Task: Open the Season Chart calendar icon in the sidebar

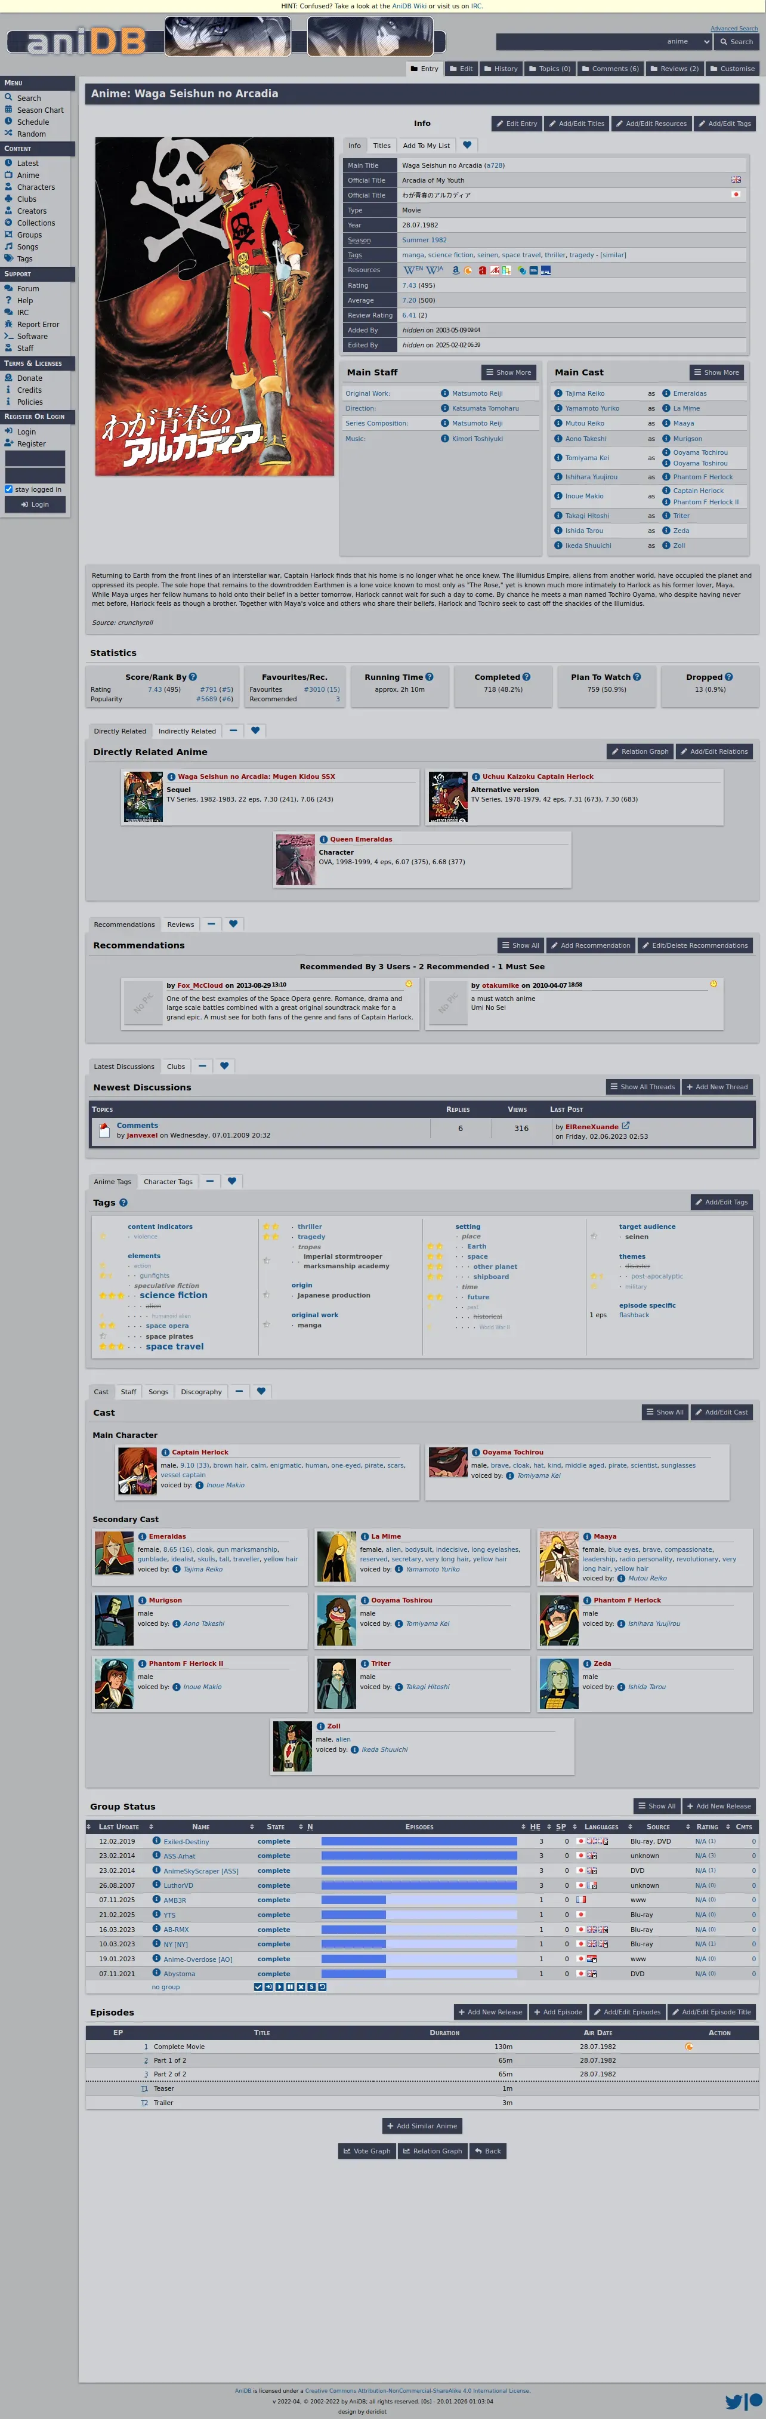Action: (x=8, y=110)
